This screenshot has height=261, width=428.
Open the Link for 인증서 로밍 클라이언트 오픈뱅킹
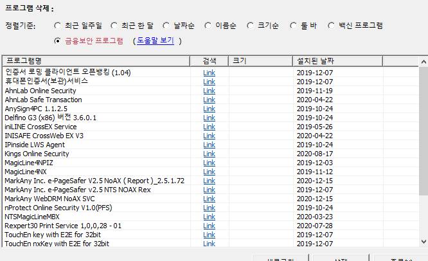(209, 73)
